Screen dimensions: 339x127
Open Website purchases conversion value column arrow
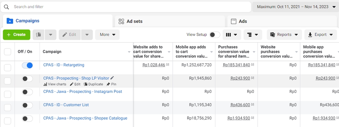pyautogui.click(x=296, y=52)
